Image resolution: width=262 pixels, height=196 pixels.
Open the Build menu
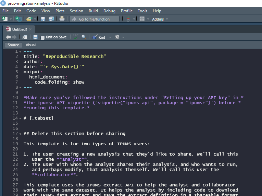click(x=93, y=11)
